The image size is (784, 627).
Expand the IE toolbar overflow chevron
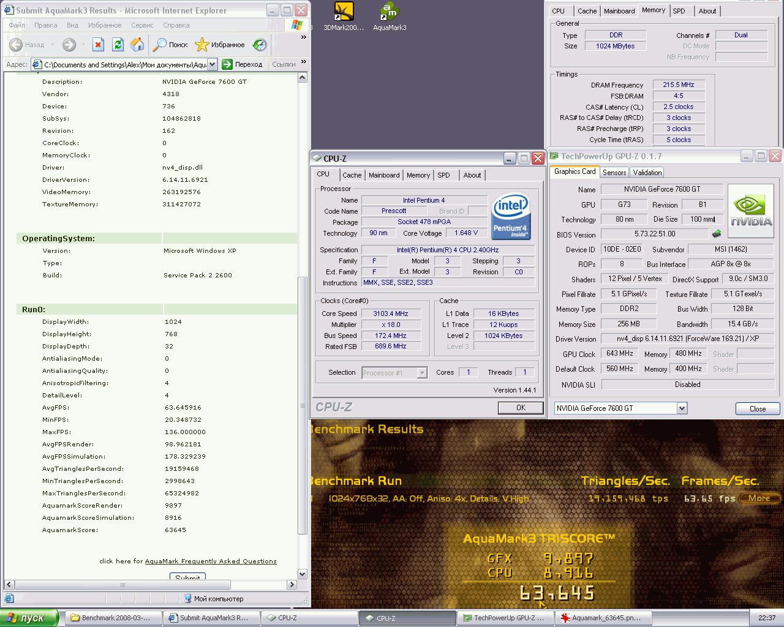tap(303, 37)
